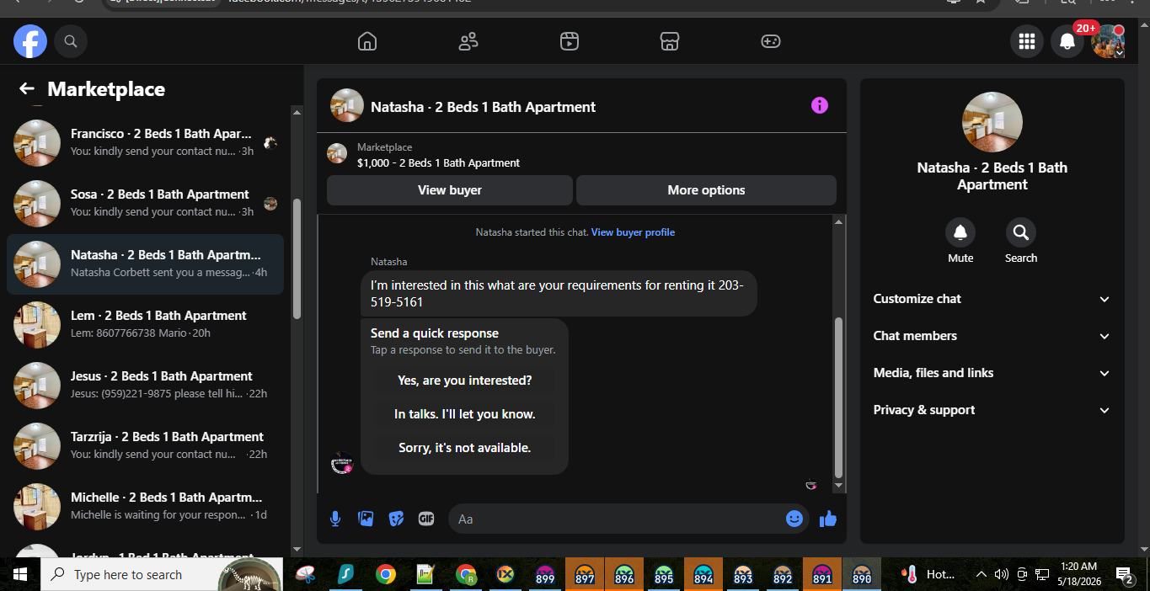The image size is (1150, 591).
Task: Open the Windows Start menu
Action: [x=20, y=574]
